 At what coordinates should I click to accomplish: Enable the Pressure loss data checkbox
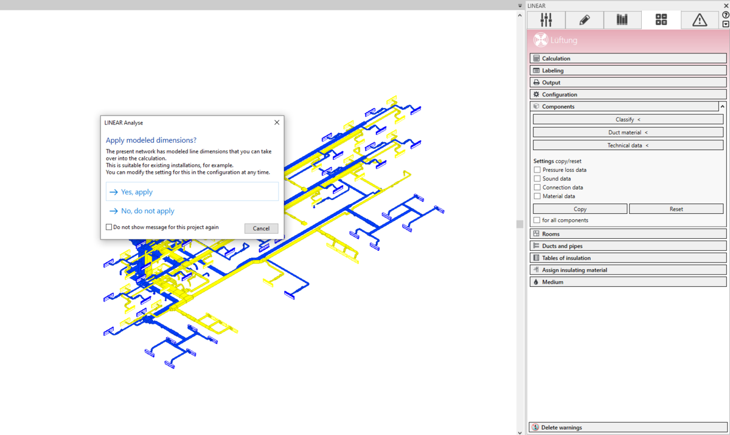coord(537,170)
